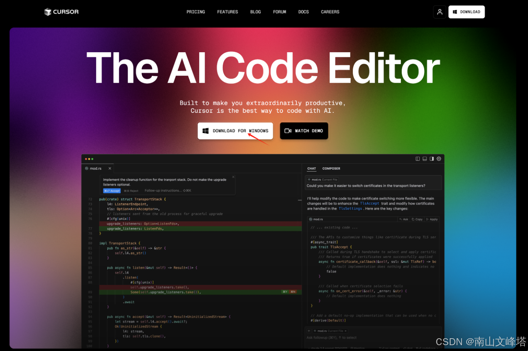Click line number 72 in the gutter
528x351 pixels.
point(90,199)
